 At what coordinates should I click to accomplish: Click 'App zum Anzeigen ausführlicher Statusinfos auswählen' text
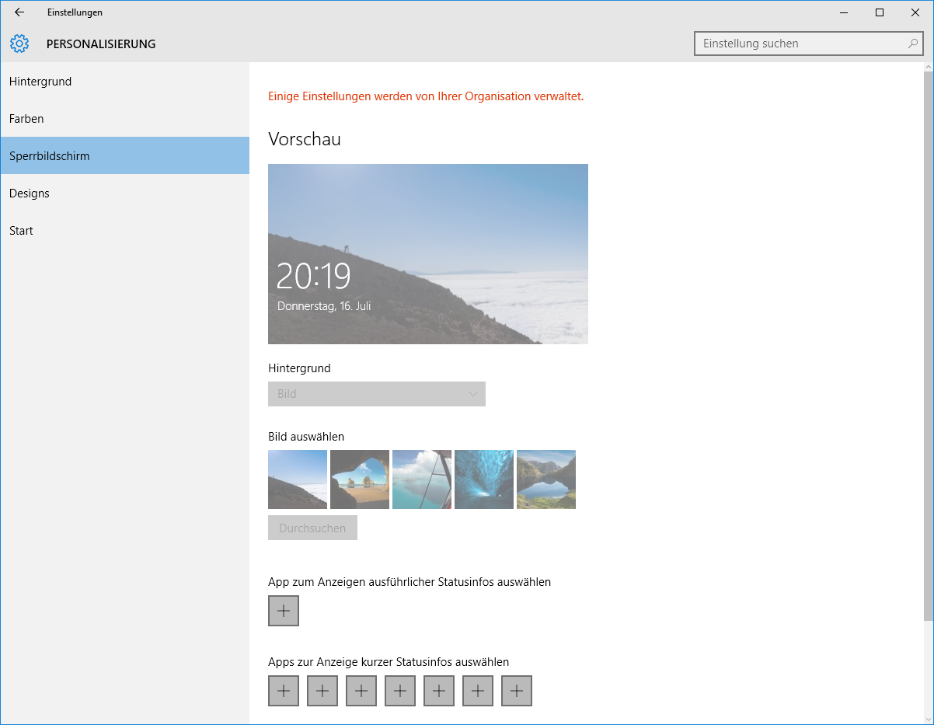(409, 582)
